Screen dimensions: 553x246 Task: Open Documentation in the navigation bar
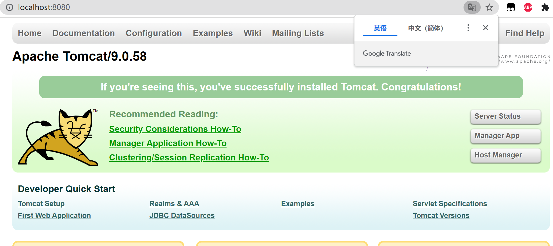coord(84,33)
